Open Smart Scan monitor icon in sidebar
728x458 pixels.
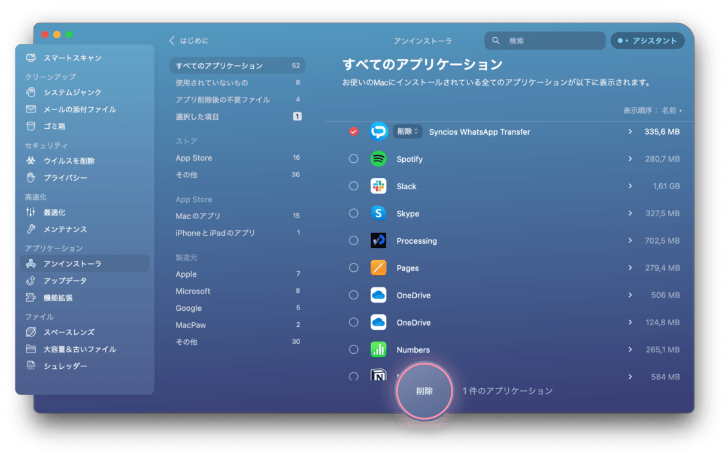coord(31,58)
